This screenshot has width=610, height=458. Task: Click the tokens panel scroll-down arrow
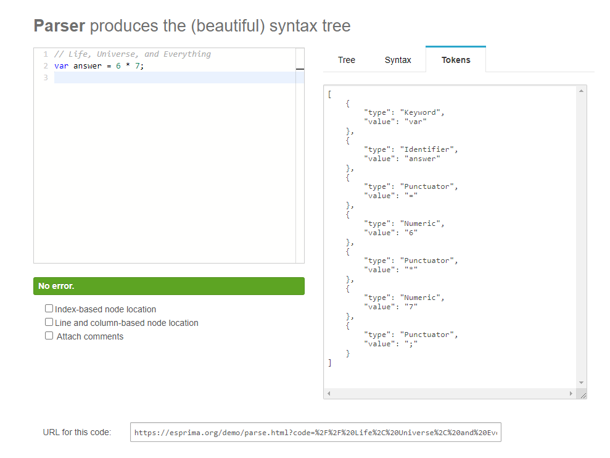click(581, 383)
